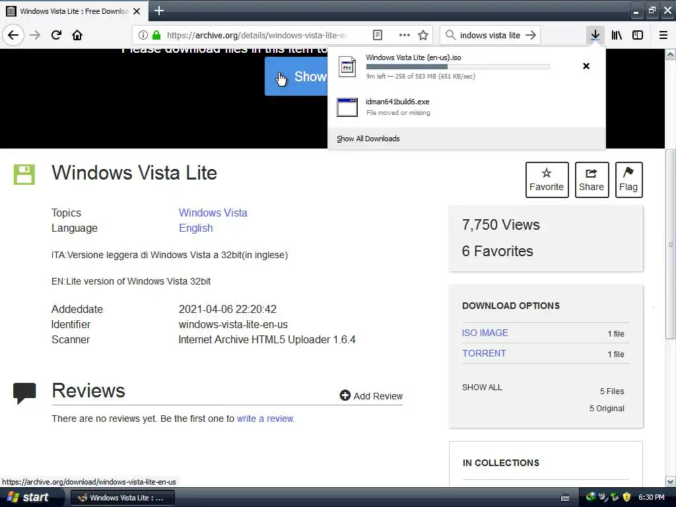Click the keyboard icon in the taskbar

click(x=565, y=498)
